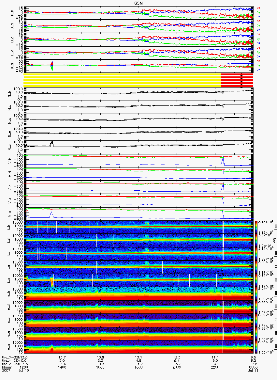Click the 1200 time axis tick label
The image size is (277, 380).
tap(24, 367)
